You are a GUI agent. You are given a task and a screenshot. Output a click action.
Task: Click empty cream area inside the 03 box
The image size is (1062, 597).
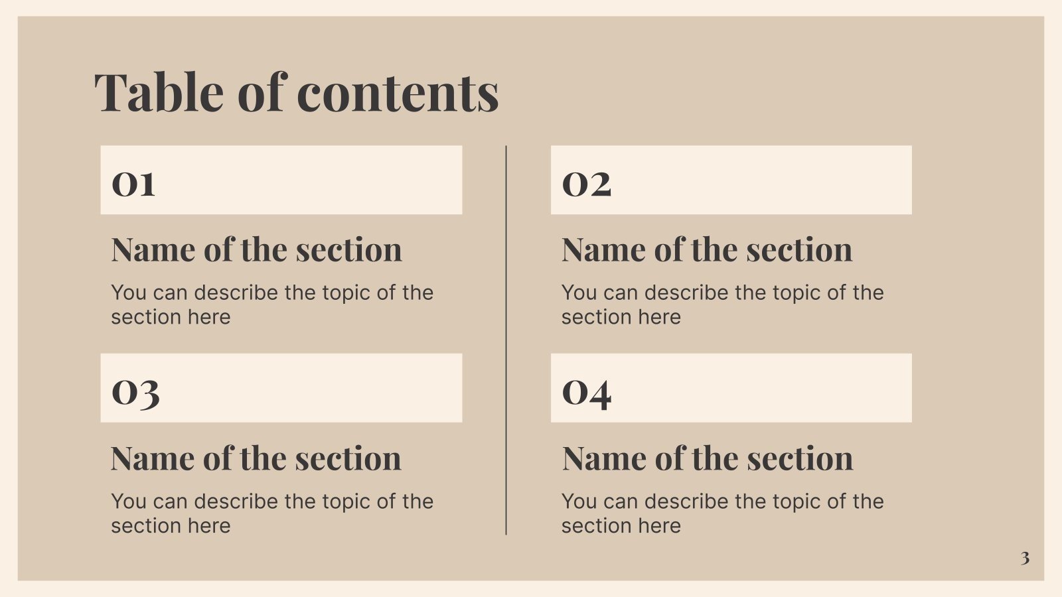tap(332, 388)
